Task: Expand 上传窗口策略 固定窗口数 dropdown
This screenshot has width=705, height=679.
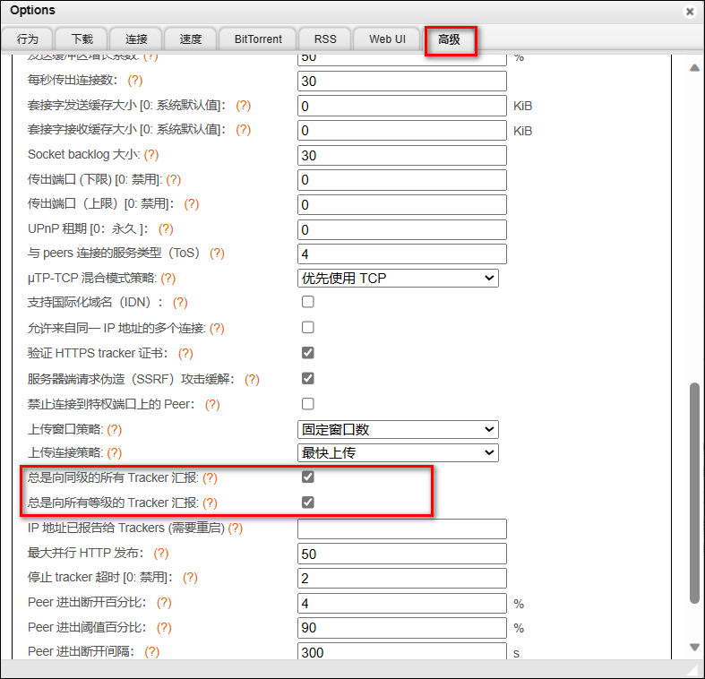Action: pyautogui.click(x=397, y=430)
